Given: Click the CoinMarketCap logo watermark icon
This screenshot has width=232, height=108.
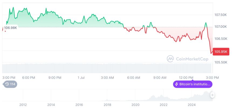Looking at the screenshot, I should 170,58.
